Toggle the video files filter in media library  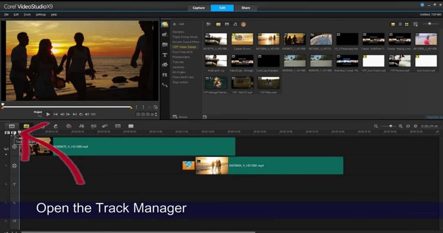pos(218,24)
